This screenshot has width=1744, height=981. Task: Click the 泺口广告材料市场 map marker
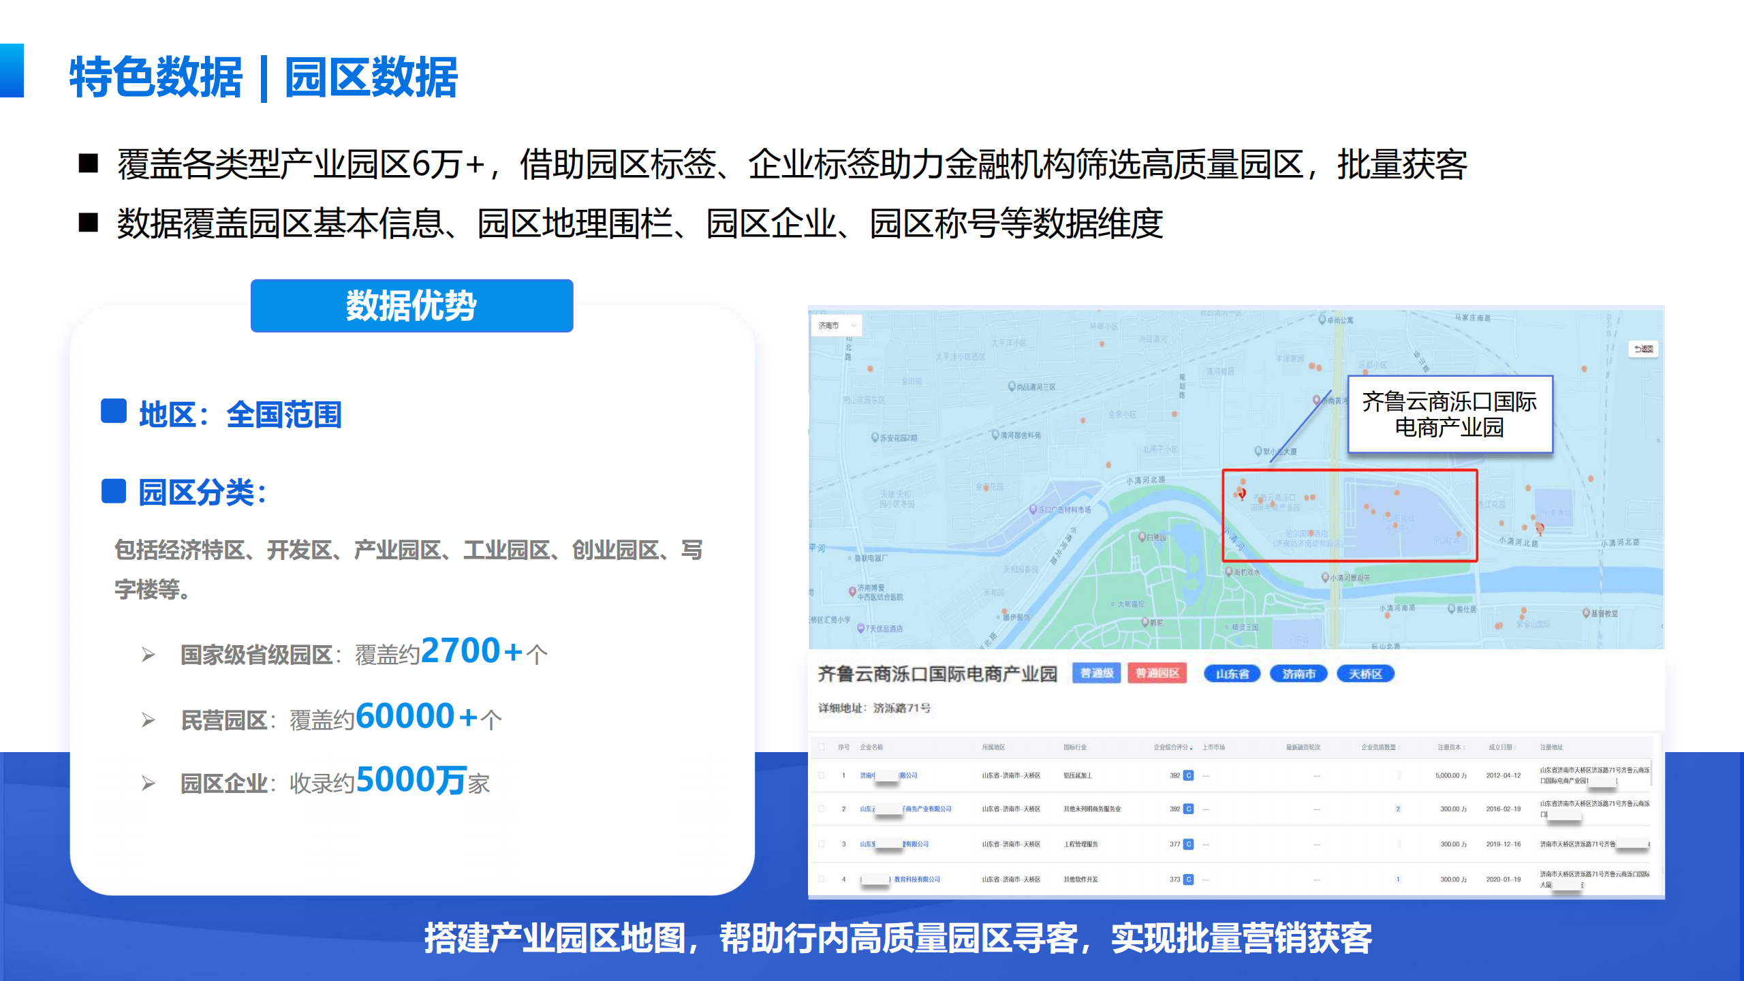tap(1033, 510)
